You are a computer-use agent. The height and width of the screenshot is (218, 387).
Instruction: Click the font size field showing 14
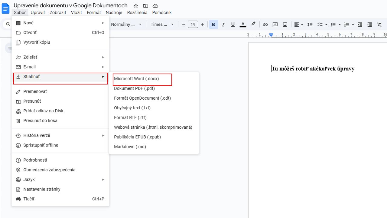pyautogui.click(x=193, y=25)
